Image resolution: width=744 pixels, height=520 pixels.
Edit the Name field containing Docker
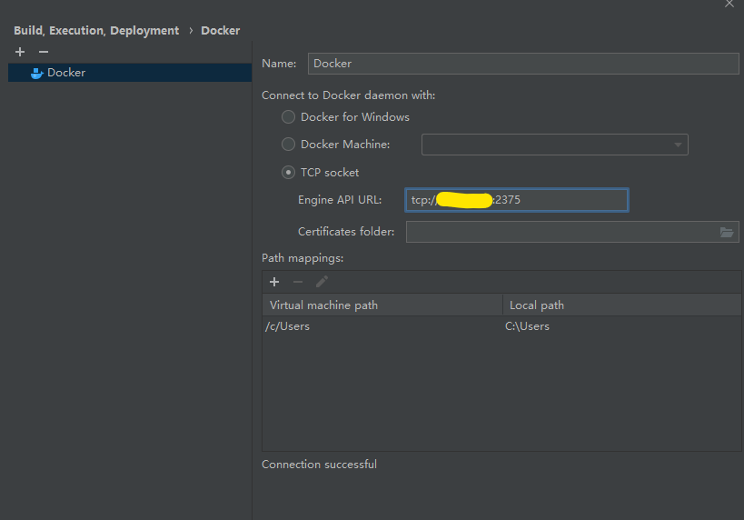pyautogui.click(x=523, y=64)
